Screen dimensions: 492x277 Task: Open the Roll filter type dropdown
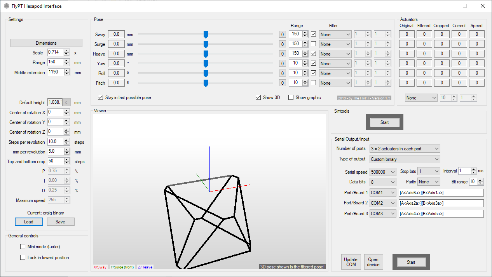coord(335,73)
